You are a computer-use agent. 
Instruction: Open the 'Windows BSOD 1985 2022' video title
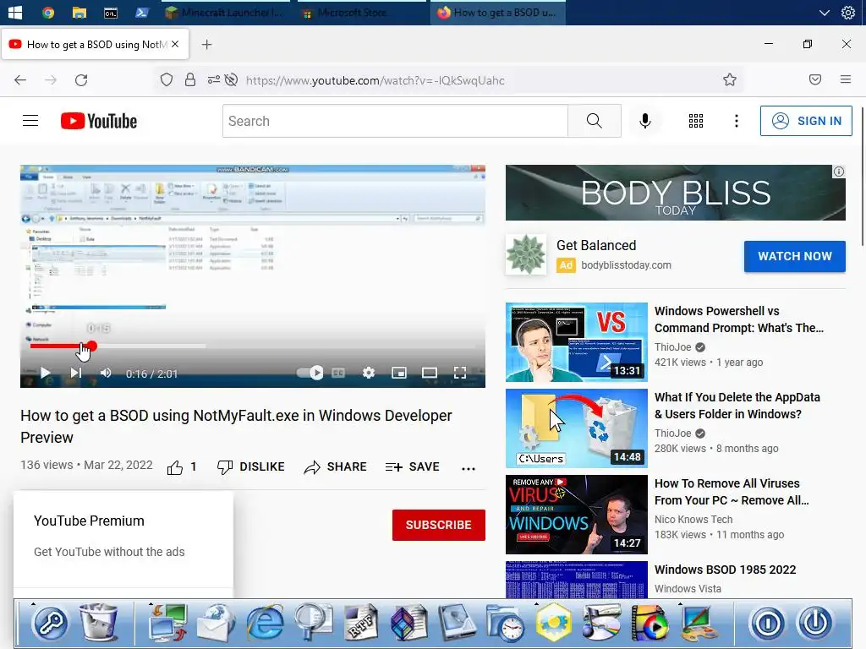(725, 570)
